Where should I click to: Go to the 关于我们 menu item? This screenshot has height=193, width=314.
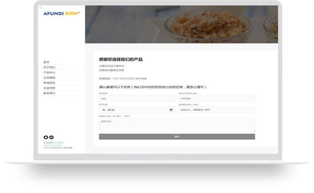[x=49, y=67]
